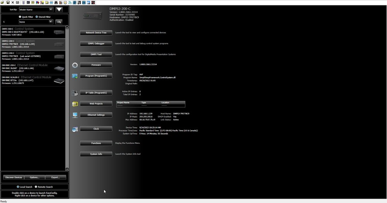
Task: Click the IP icon beside IP Table
Action: (x=75, y=93)
